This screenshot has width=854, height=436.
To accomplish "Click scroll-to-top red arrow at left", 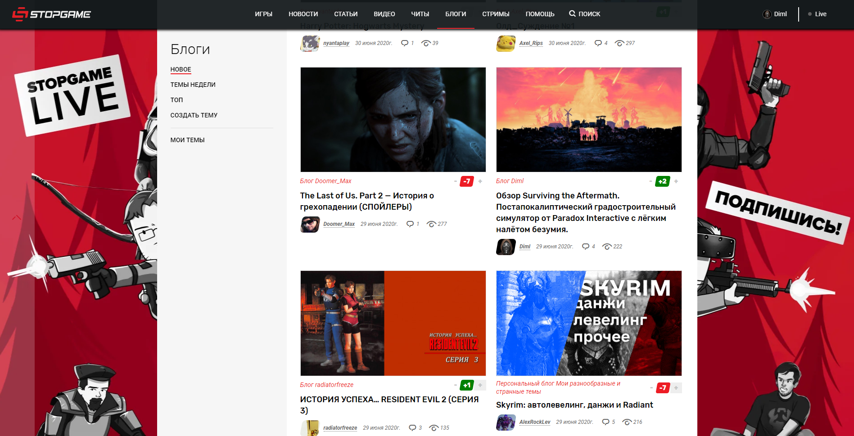I will [x=17, y=218].
